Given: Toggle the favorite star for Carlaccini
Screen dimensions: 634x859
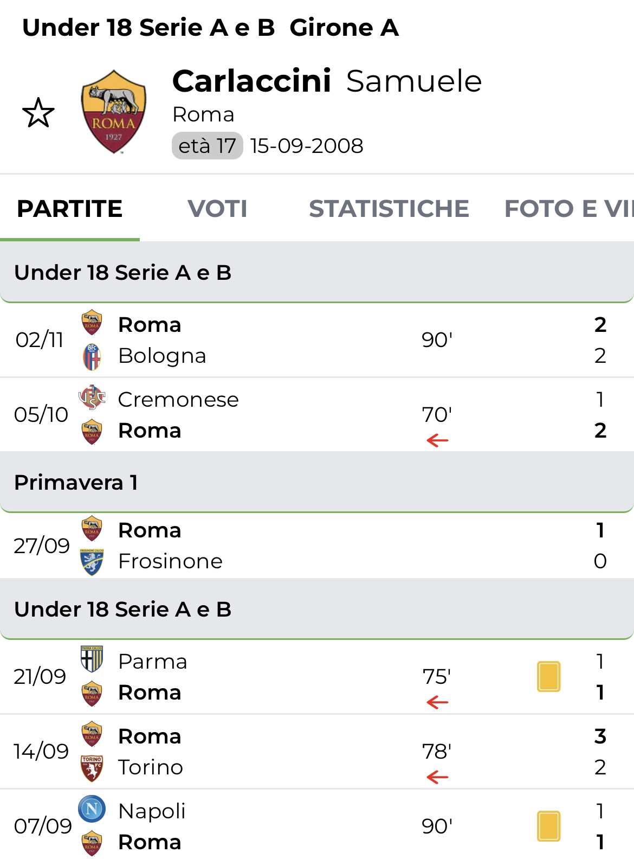Looking at the screenshot, I should (x=38, y=113).
